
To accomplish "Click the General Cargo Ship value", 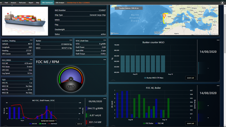I will (x=98, y=15).
